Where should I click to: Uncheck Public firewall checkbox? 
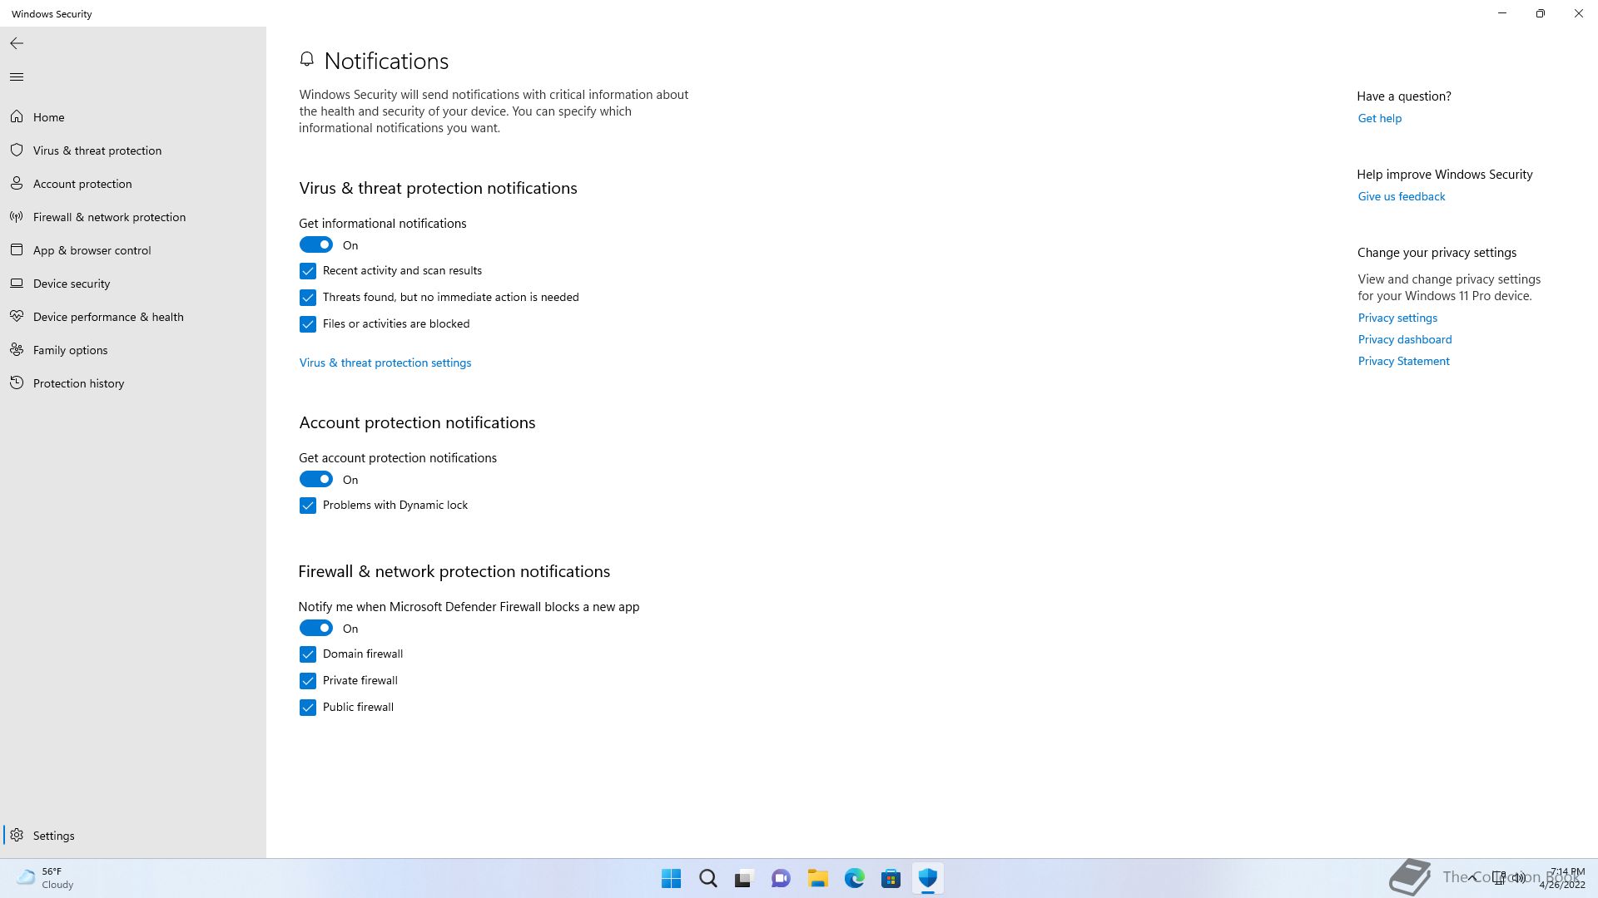coord(308,708)
